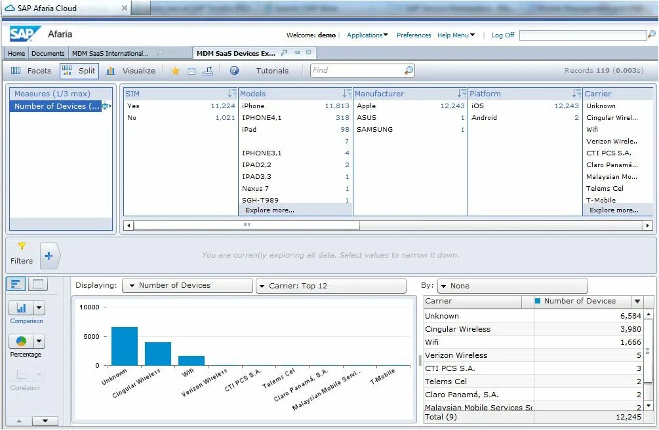Viewport: 659px width, 430px height.
Task: Select SIM value No
Action: 181,118
